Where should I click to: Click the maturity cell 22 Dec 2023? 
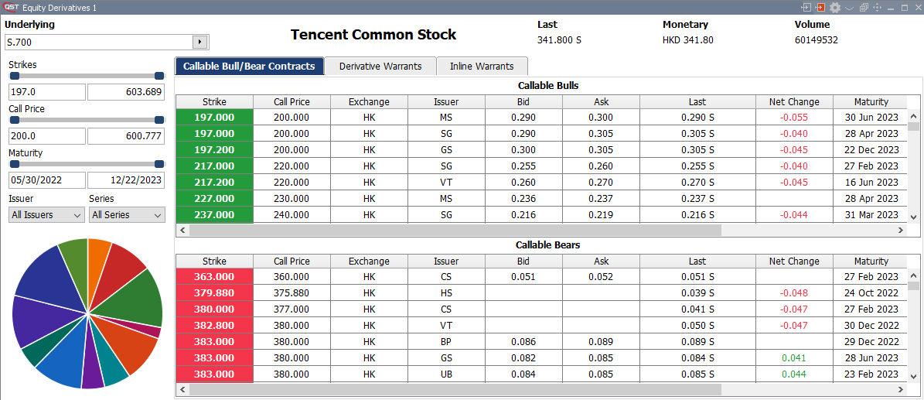coord(871,150)
